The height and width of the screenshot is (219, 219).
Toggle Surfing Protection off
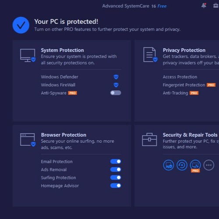[116, 177]
